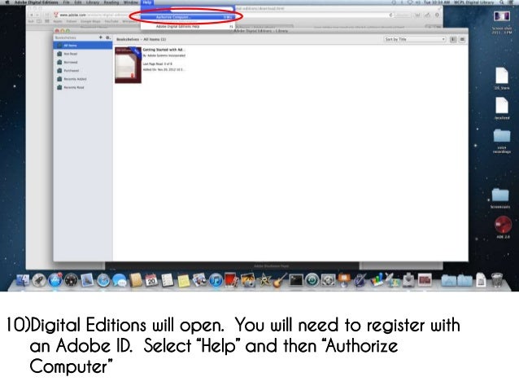Screen dimensions: 519x390
Task: Select the Screen shot desktop file
Action: click(502, 22)
